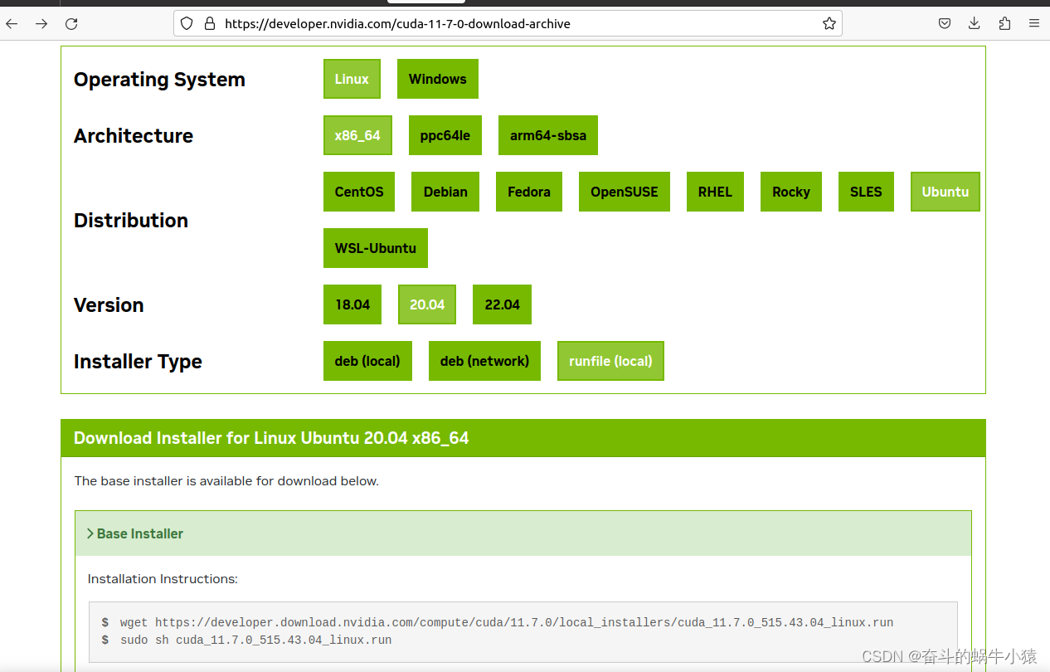Open the Save to Pocket icon

pos(945,24)
